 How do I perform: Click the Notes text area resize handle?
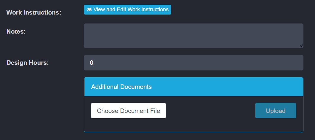(301, 45)
